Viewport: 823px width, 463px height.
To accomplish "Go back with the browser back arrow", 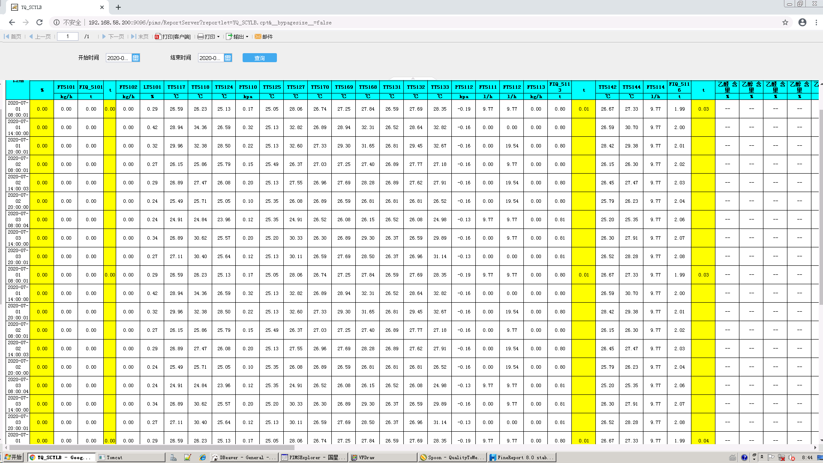I will click(12, 22).
